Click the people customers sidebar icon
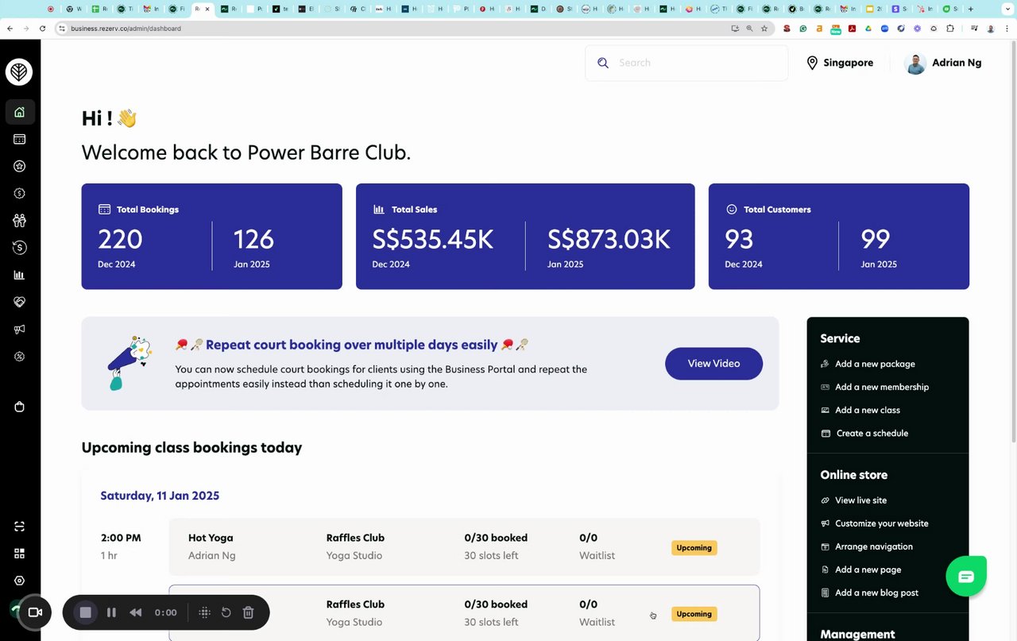1017x641 pixels. click(20, 220)
